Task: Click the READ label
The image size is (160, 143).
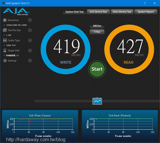Action: pyautogui.click(x=129, y=63)
